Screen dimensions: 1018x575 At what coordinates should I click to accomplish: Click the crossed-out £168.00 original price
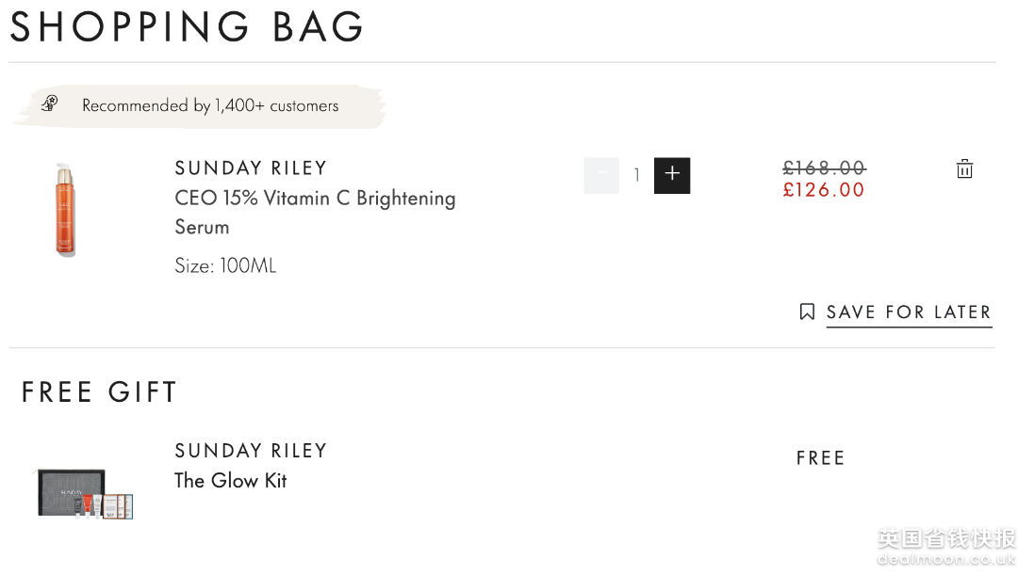point(824,168)
